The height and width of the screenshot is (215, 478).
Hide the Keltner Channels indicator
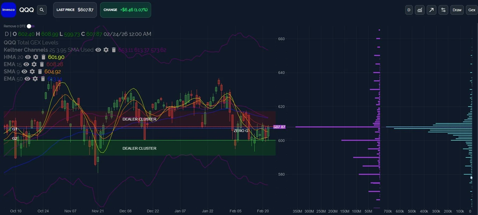pyautogui.click(x=98, y=50)
